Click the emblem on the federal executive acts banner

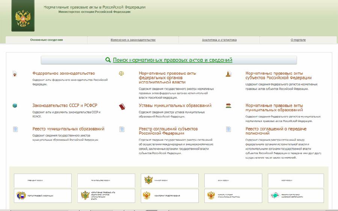pyautogui.click(x=85, y=195)
